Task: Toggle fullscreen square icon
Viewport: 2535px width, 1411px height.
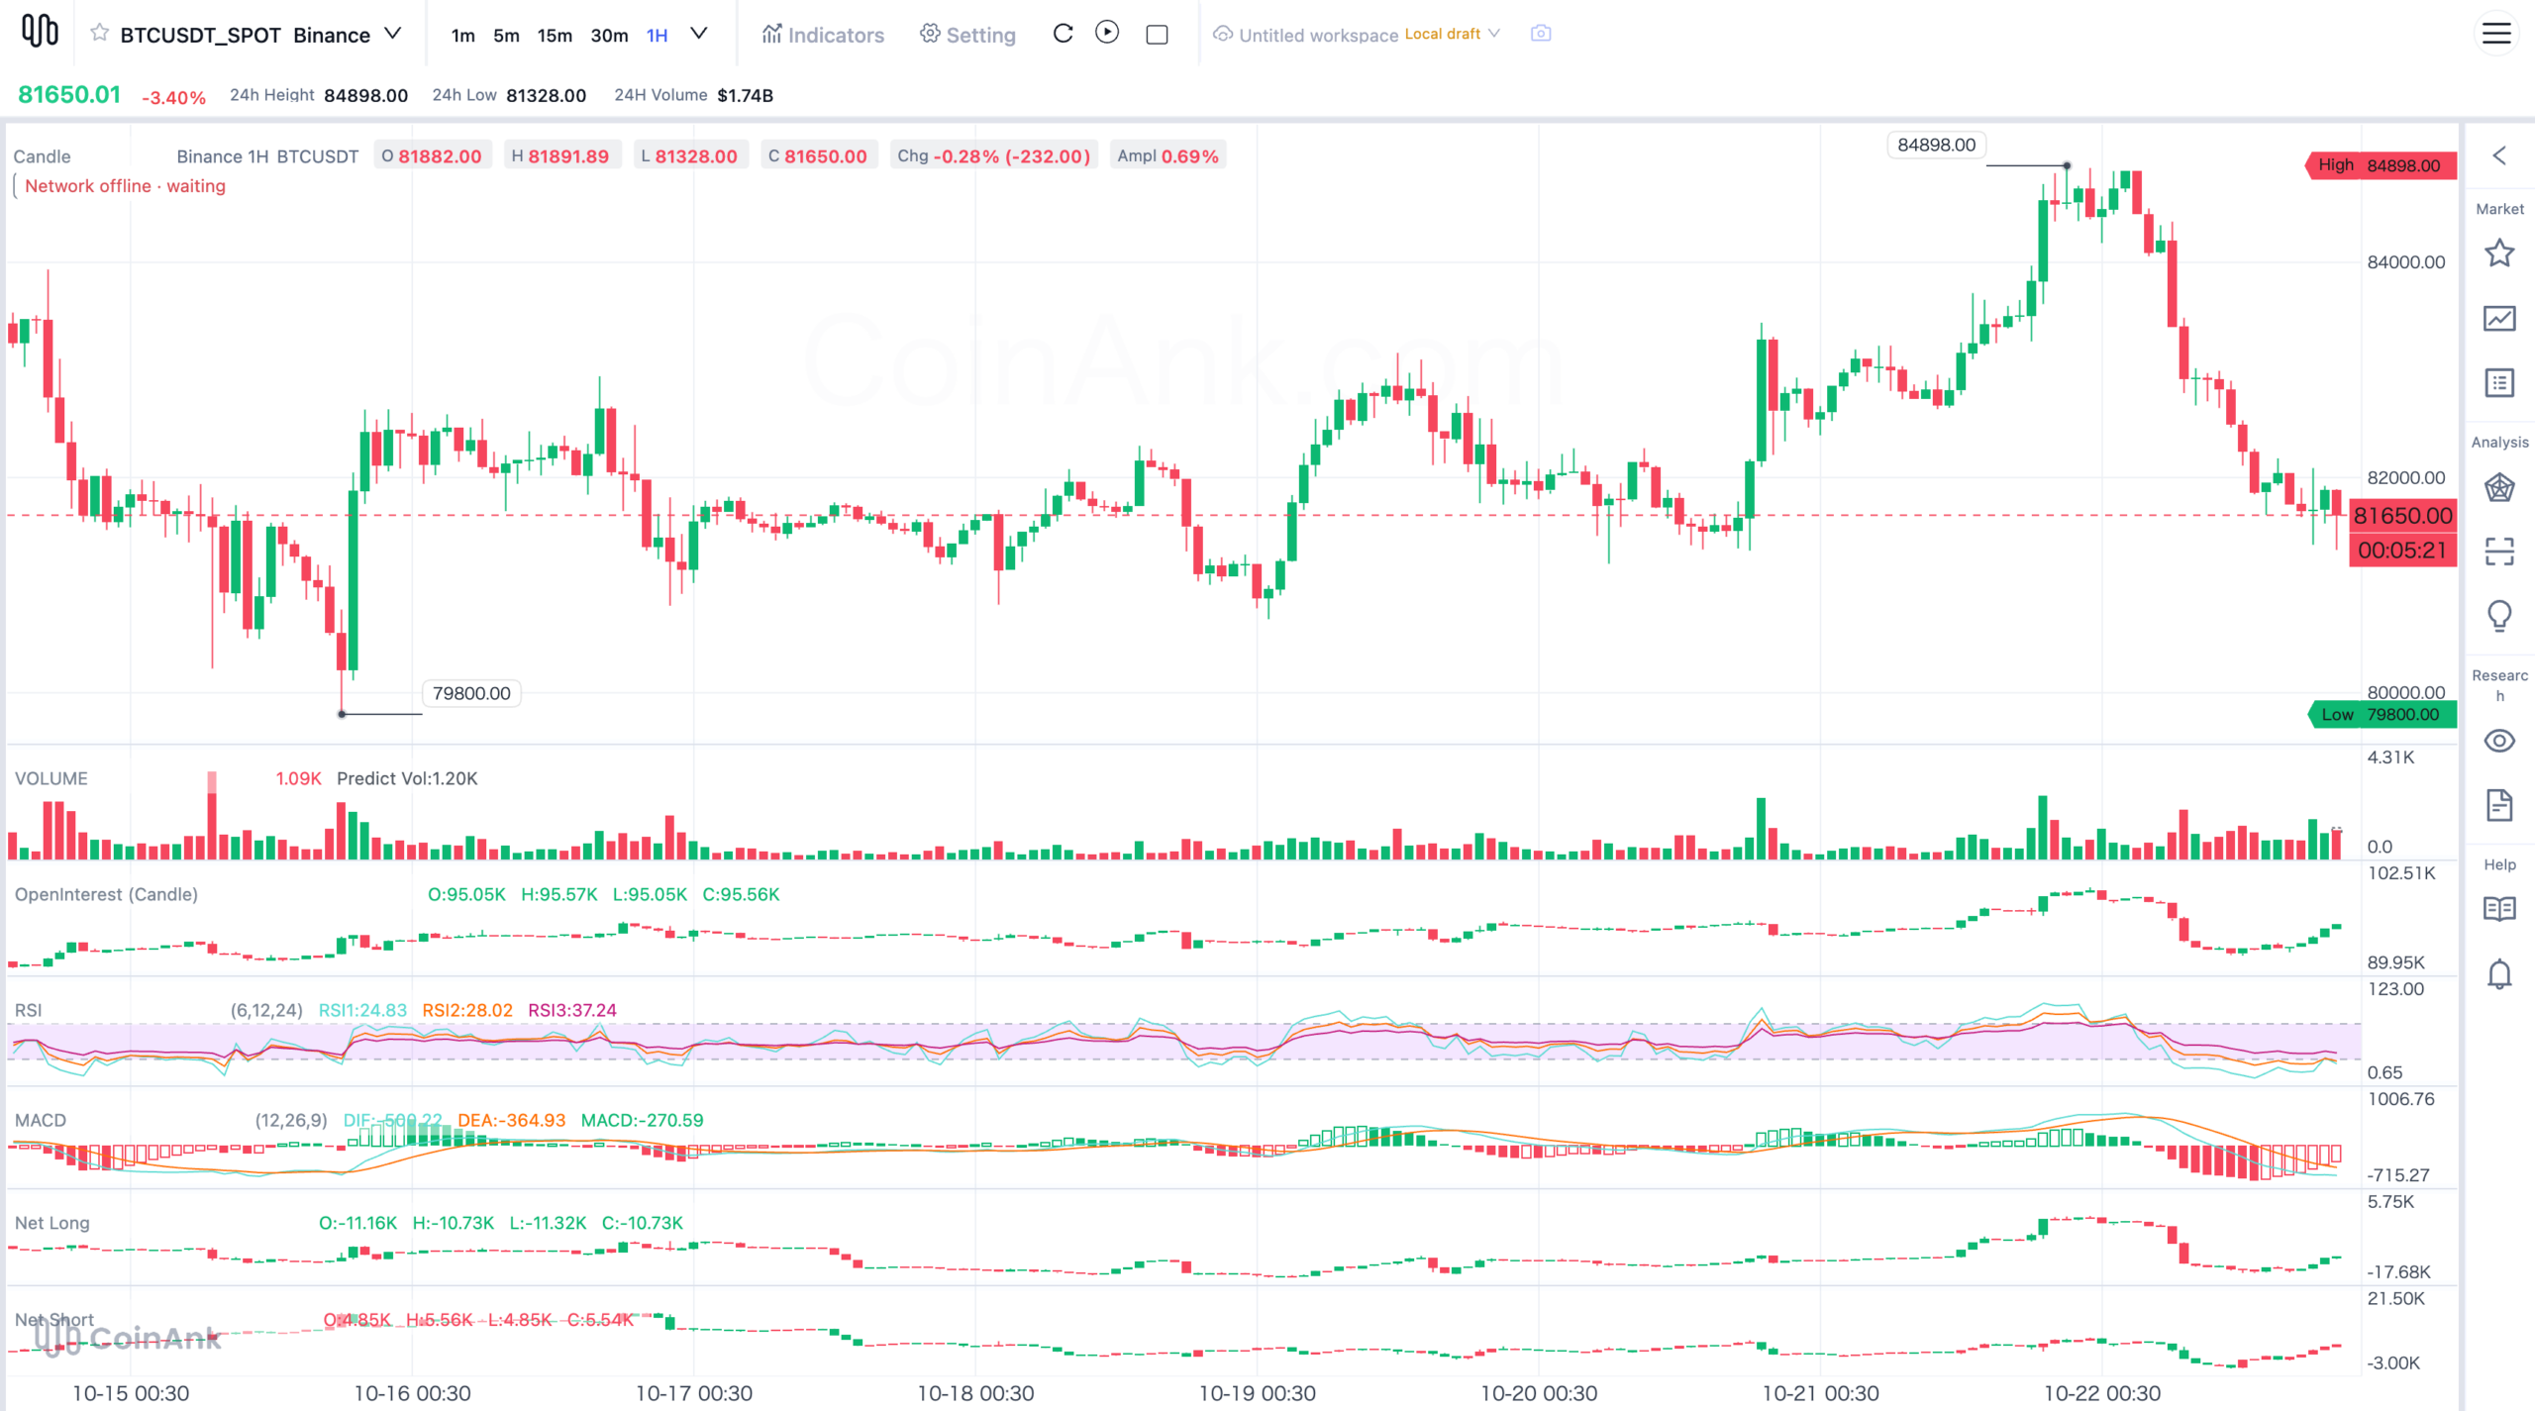Action: pos(1157,35)
